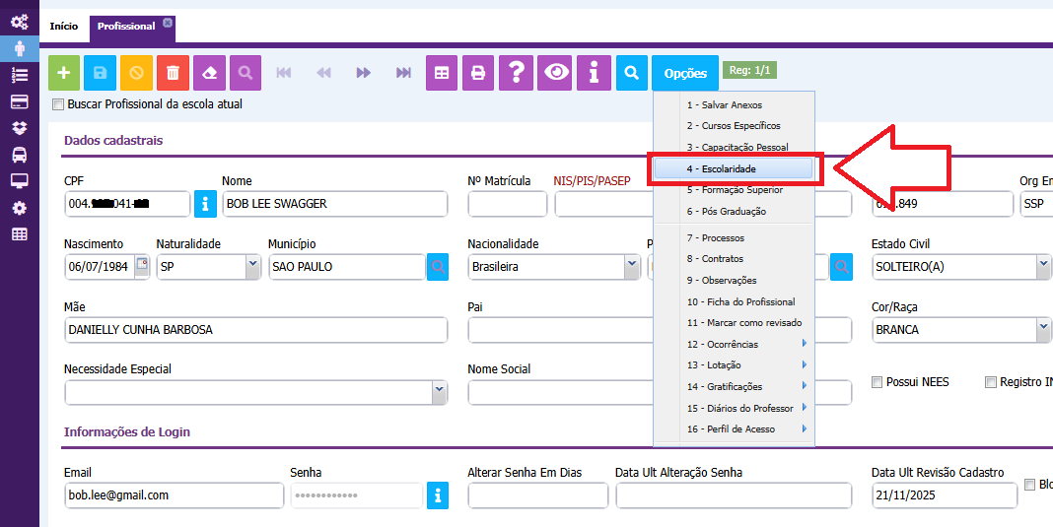The image size is (1053, 527).
Task: Switch to the Início tab
Action: 64,27
